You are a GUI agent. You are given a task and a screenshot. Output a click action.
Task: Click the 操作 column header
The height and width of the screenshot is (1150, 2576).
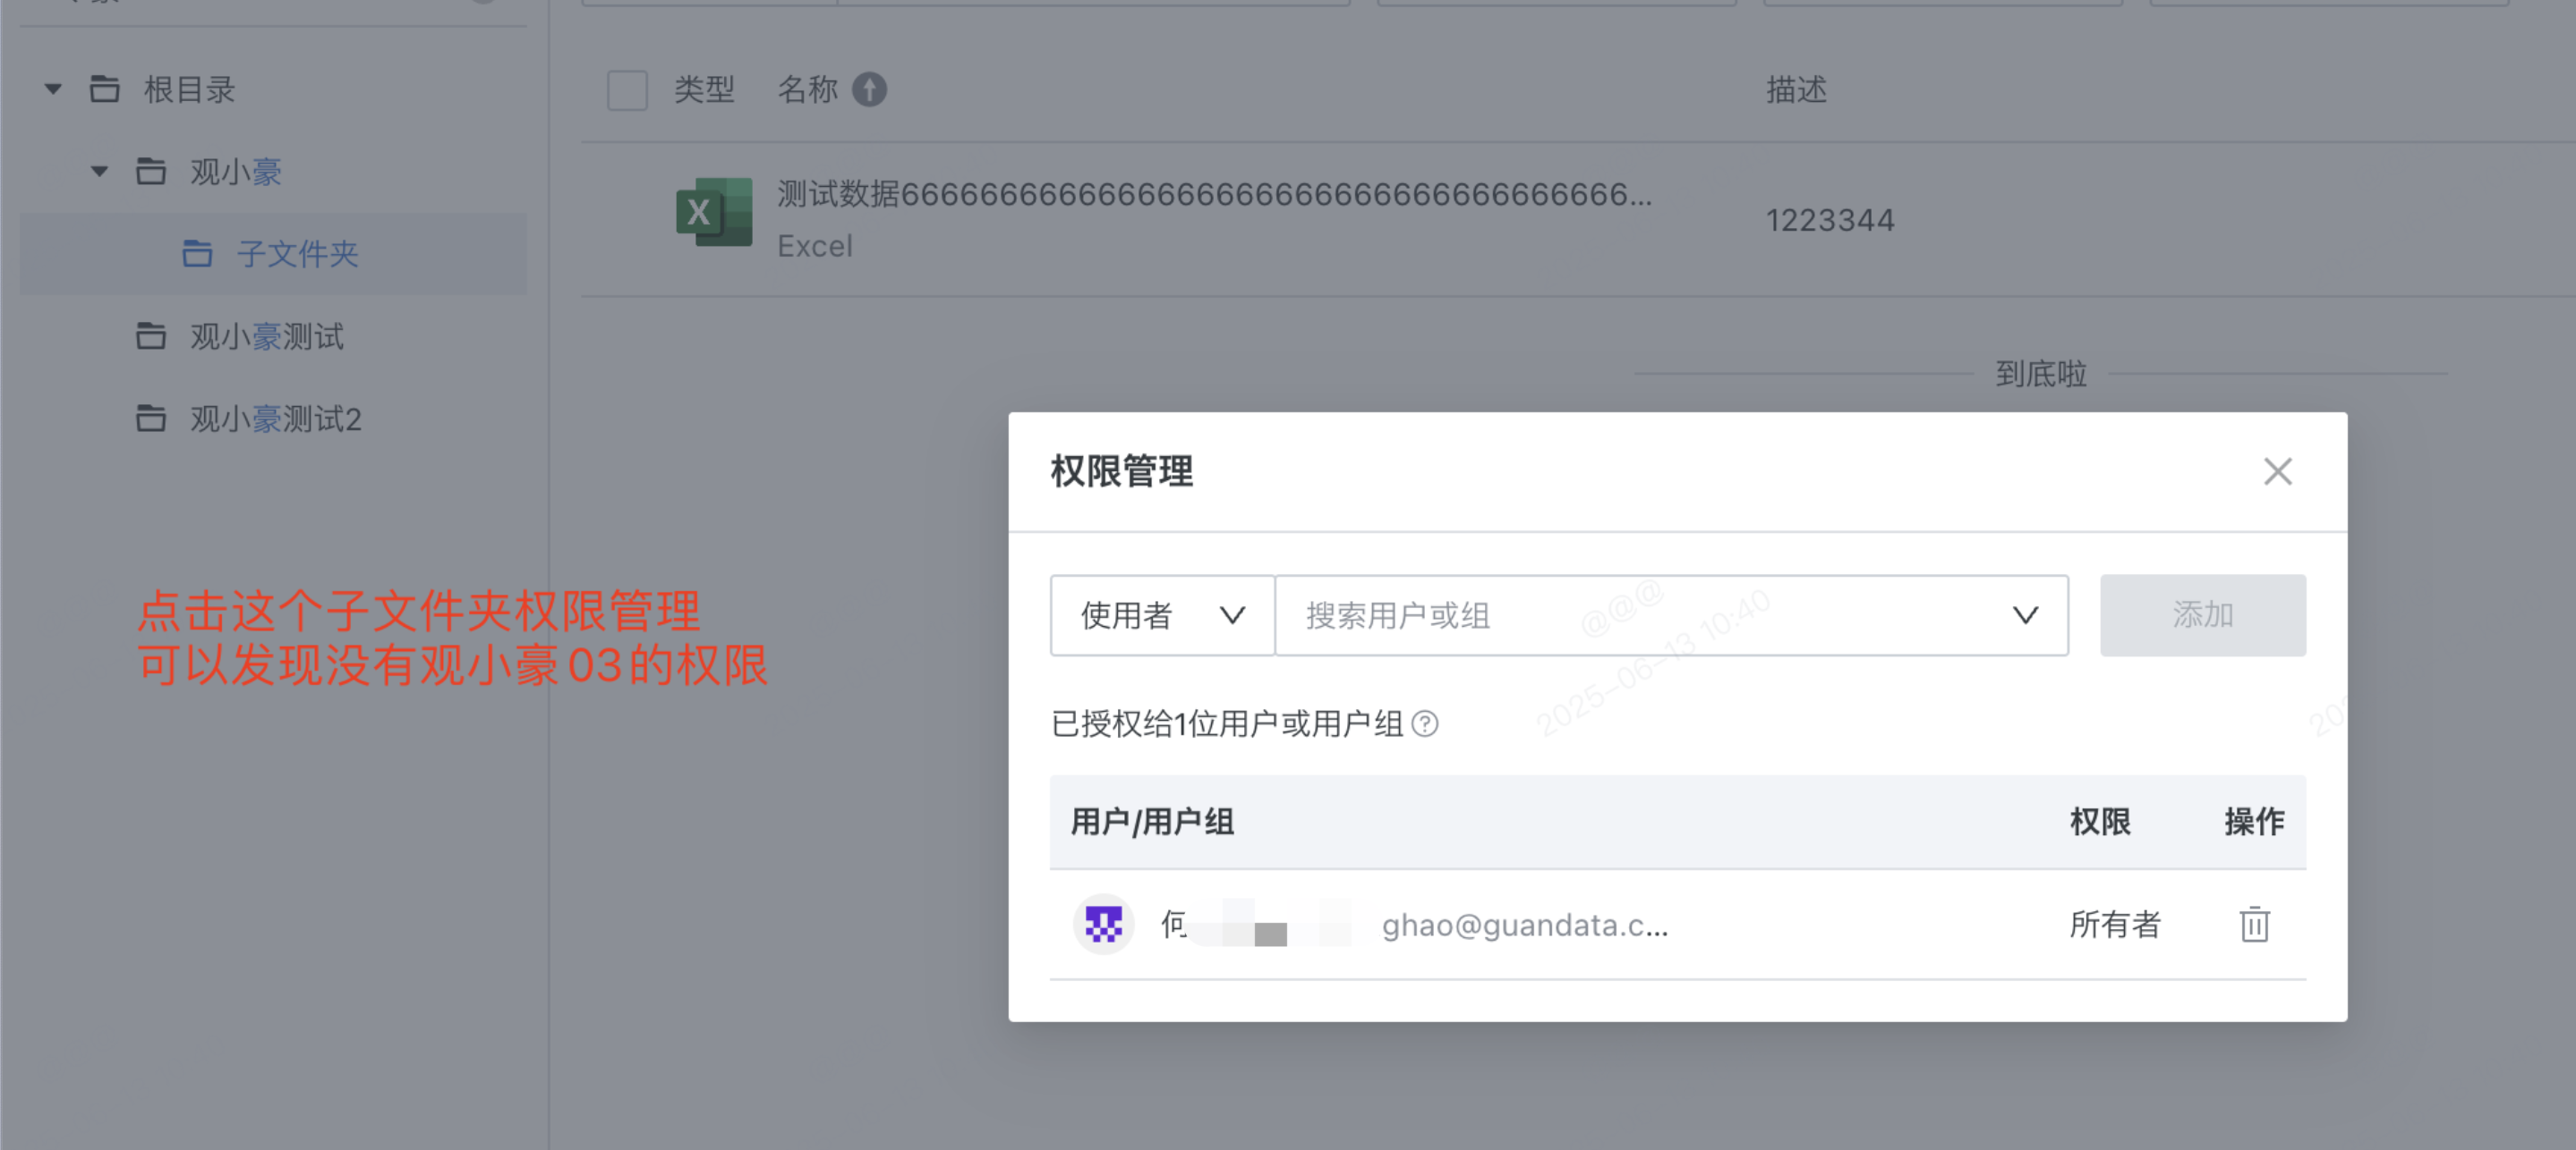tap(2254, 821)
